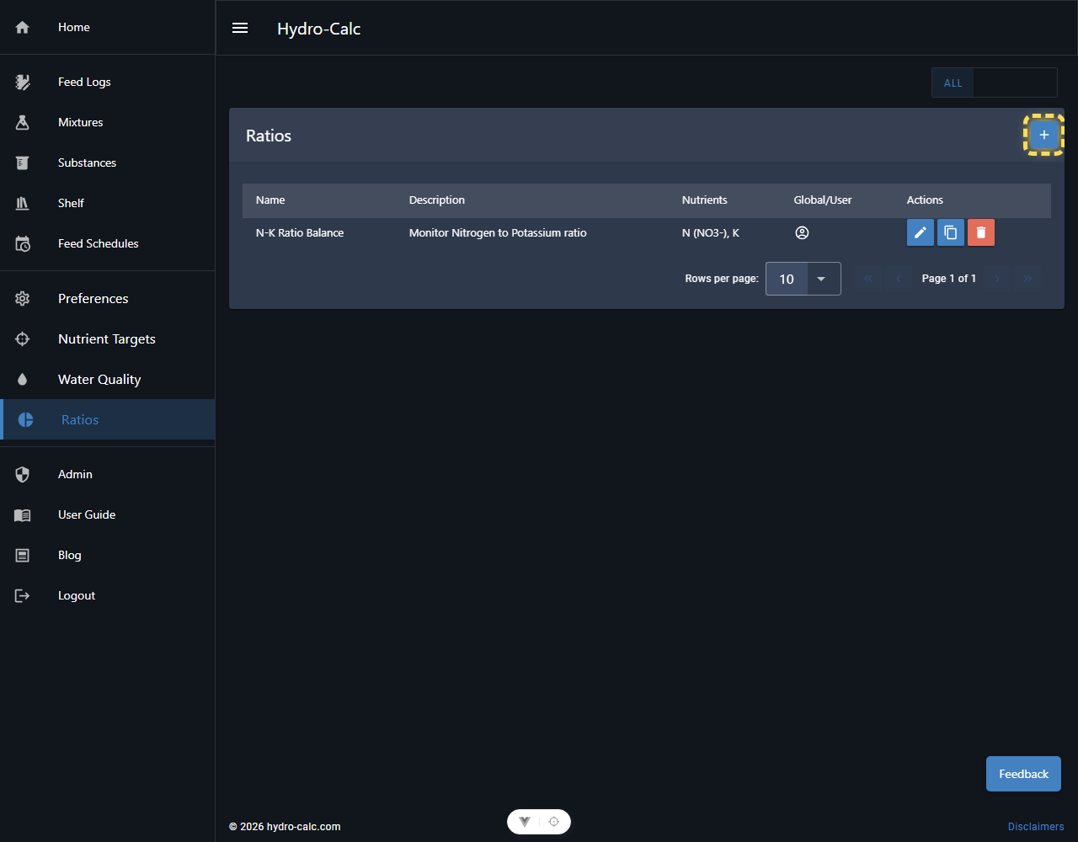Select the Nutrient Targets crosshair icon

click(23, 339)
